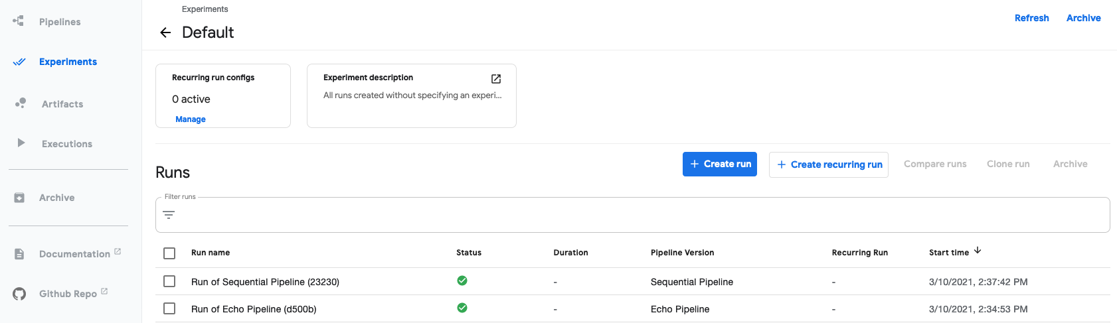
Task: Click Create recurring run button
Action: pos(829,164)
